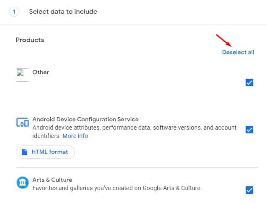The height and width of the screenshot is (203, 267).
Task: Uncheck Android Device Configuration Service checkbox
Action: pos(249,130)
